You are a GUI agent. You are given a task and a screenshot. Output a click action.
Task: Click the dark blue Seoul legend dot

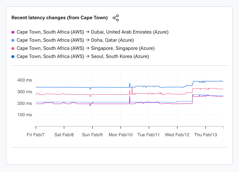click(x=13, y=57)
